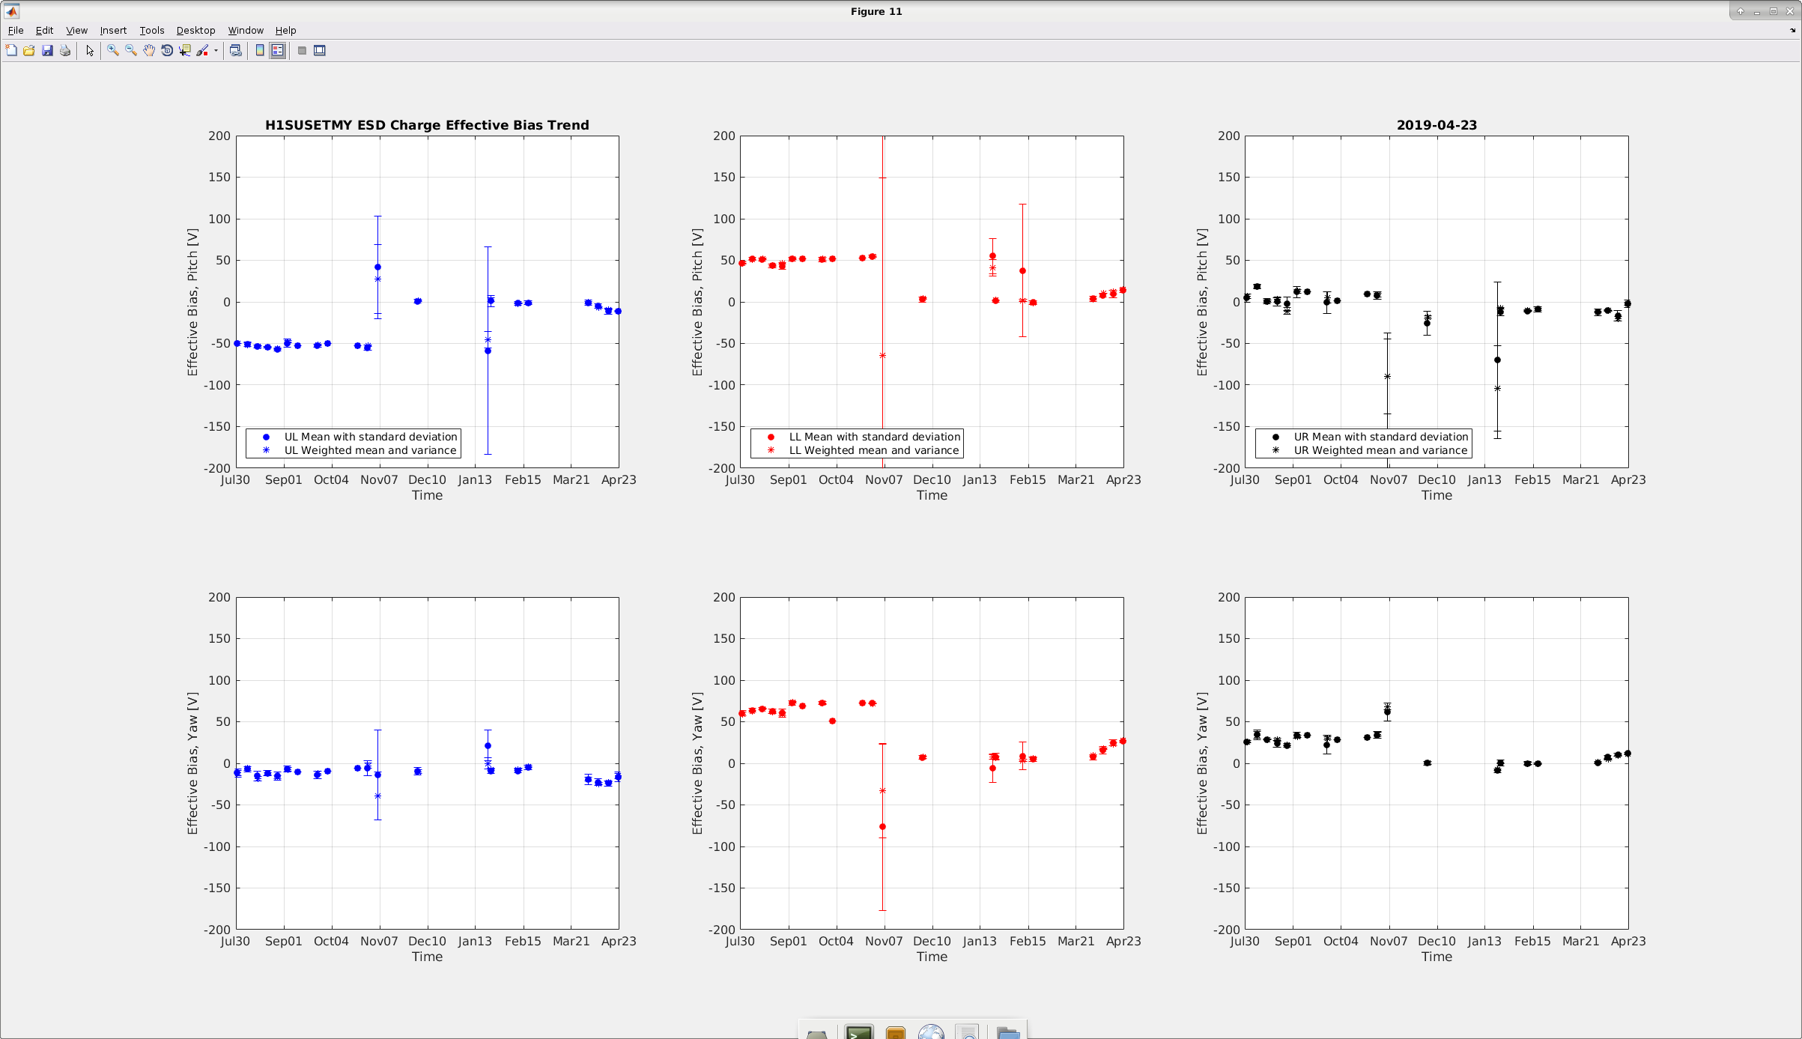
Task: Open the orange file cabinet dock icon
Action: click(x=896, y=1032)
